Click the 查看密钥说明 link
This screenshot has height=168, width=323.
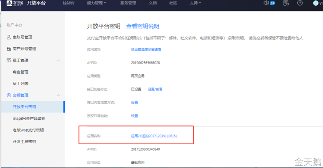click(x=142, y=26)
